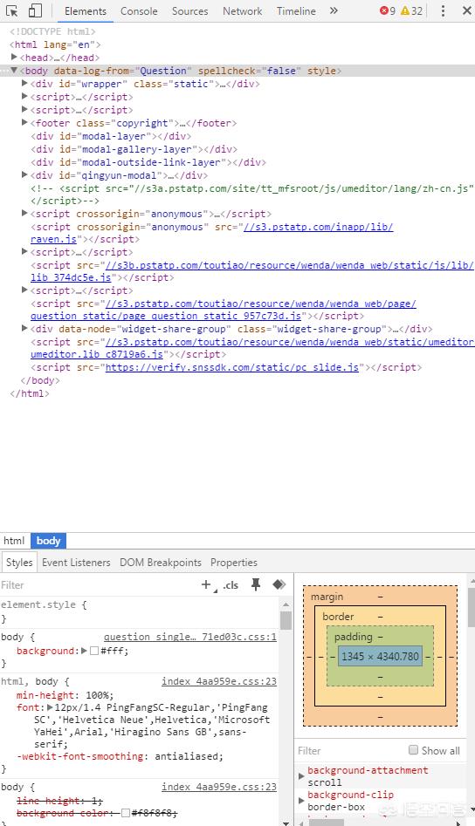Click the Styles pane vertical scrollbar thumb
475x826 pixels.
286,620
